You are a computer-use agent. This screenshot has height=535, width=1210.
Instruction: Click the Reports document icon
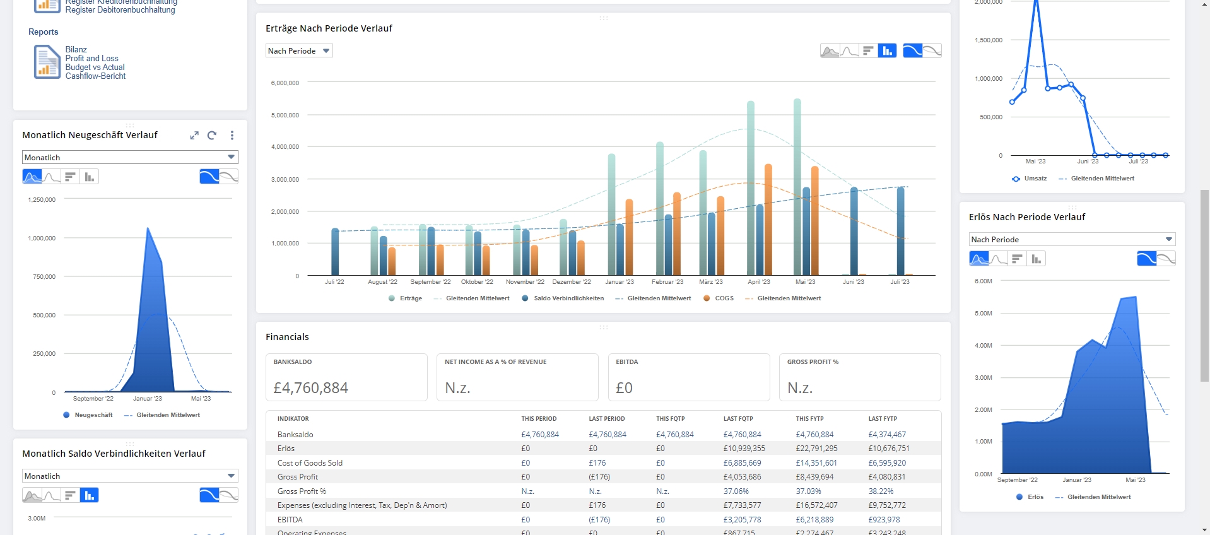pyautogui.click(x=47, y=62)
